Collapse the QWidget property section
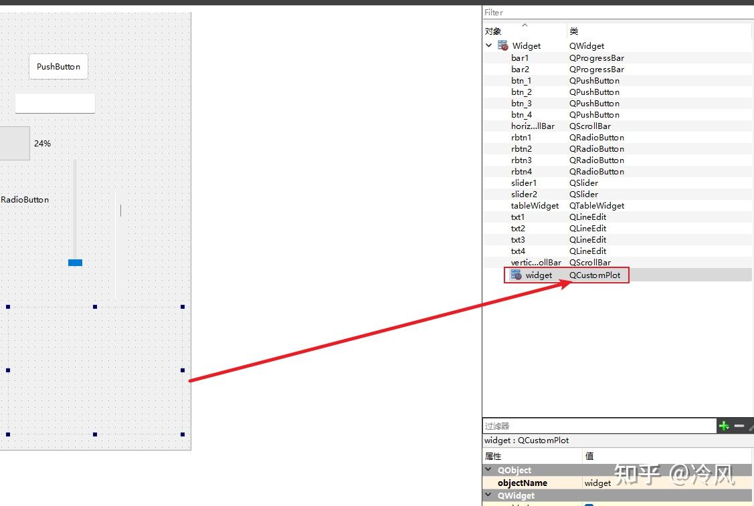 coord(488,495)
